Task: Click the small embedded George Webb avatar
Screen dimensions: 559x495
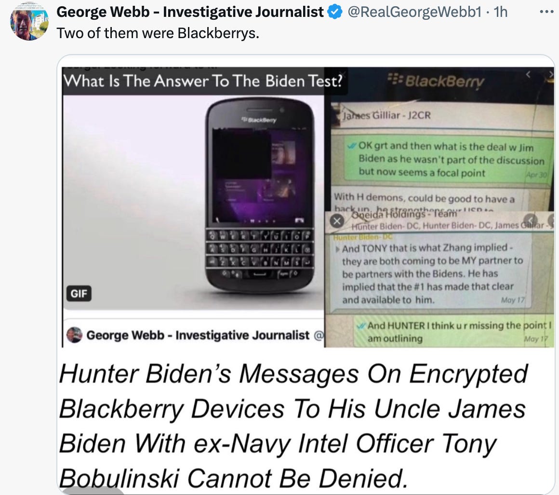Action: coord(75,335)
